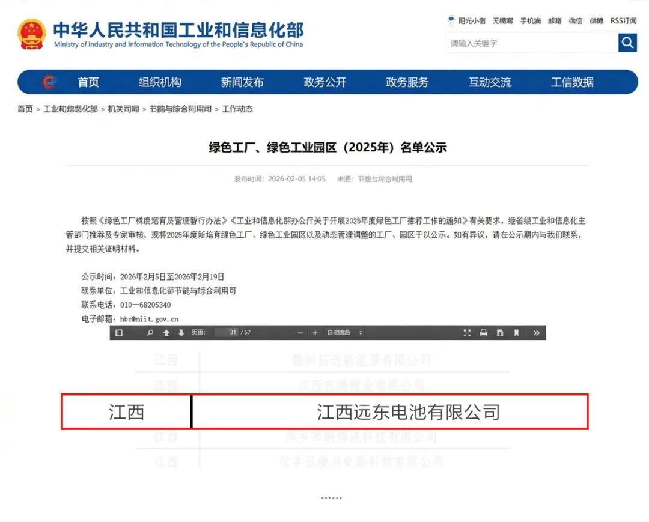Viewport: 649px width, 522px height.
Task: Click the 节能与综合利用司 breadcrumb link
Action: (x=180, y=109)
